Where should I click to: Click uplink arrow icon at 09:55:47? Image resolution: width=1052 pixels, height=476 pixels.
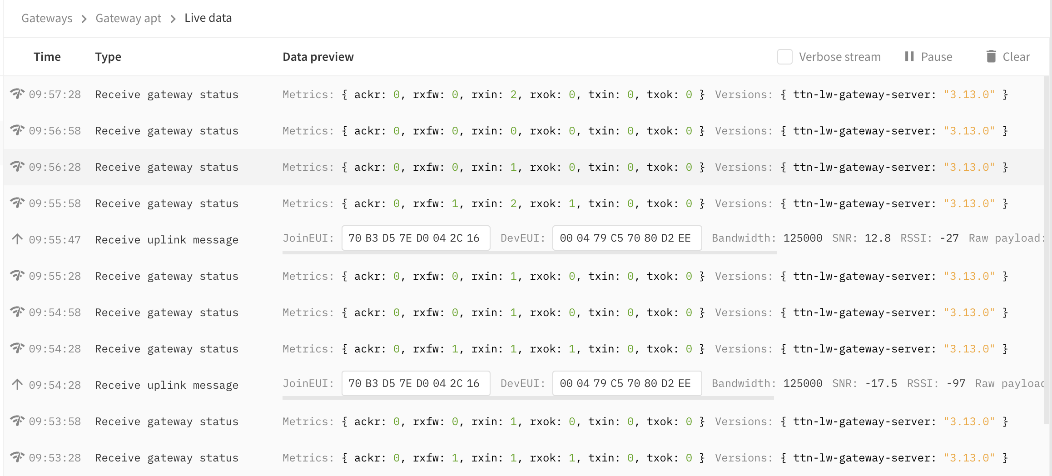tap(17, 239)
